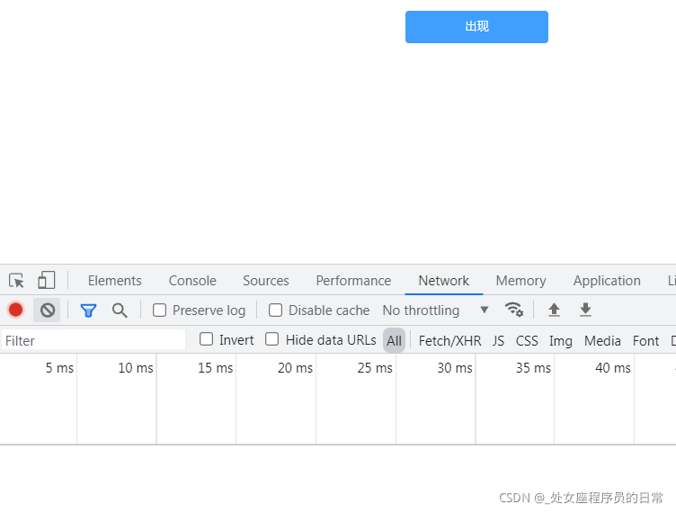Screen dimensions: 676x513
Task: Switch to the Console tab
Action: 192,281
